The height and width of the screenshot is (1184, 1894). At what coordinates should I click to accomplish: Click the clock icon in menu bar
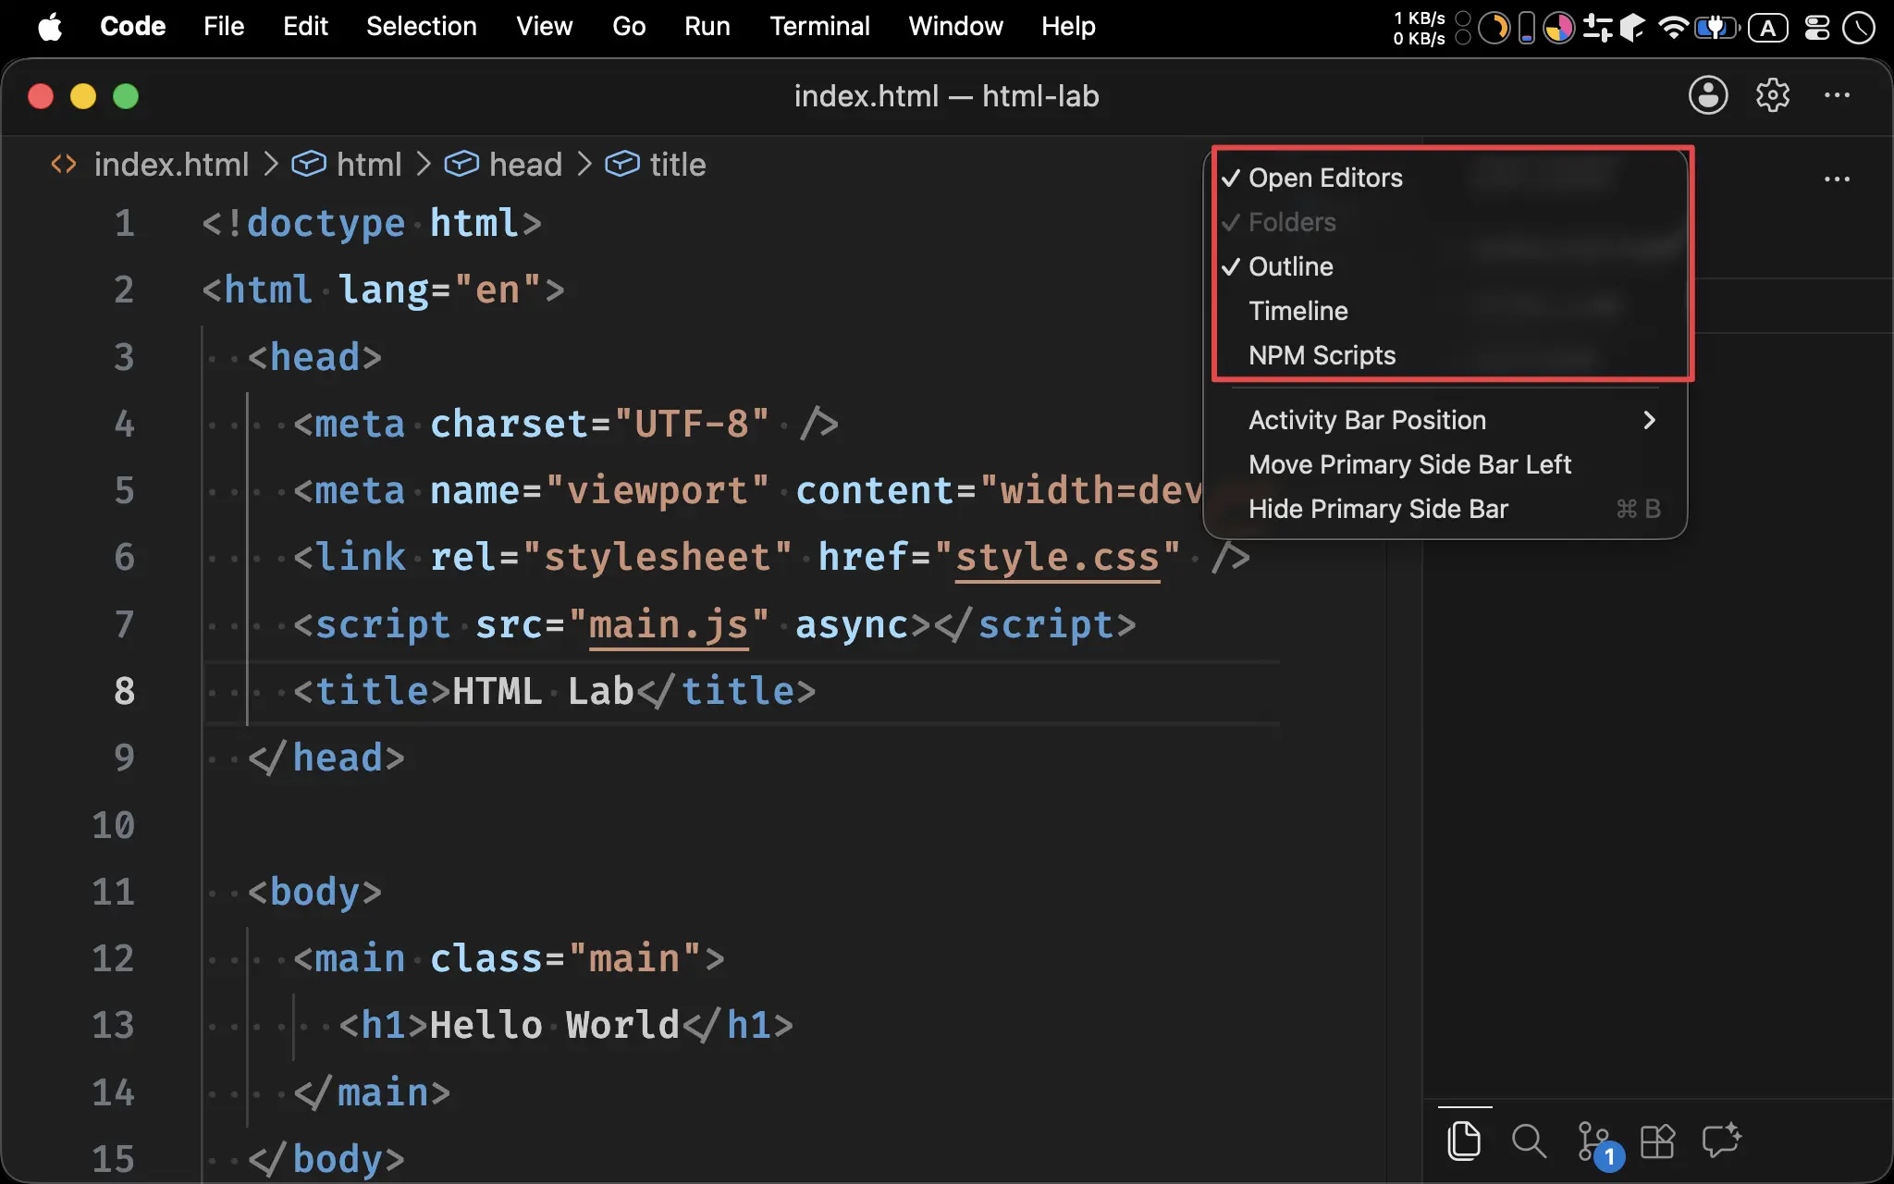click(1859, 28)
